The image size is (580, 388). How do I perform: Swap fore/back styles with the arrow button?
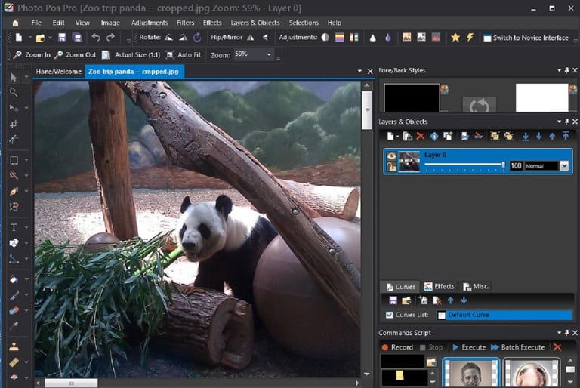[479, 103]
